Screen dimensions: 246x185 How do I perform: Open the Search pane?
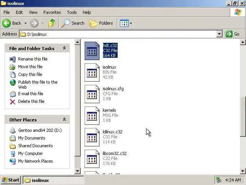click(x=73, y=23)
